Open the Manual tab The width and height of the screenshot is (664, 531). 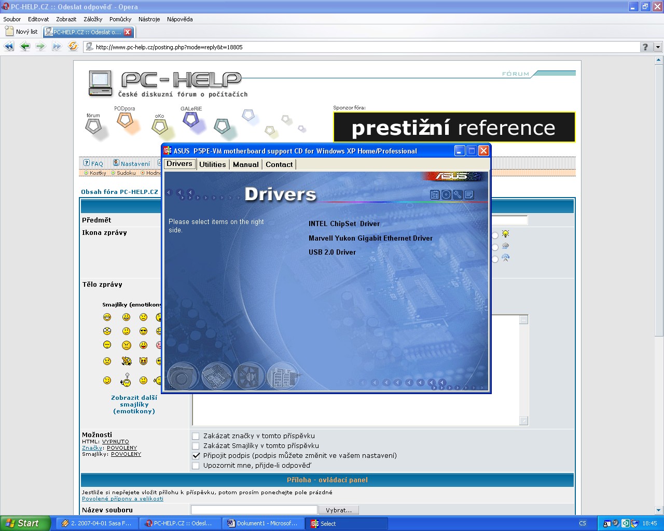[246, 164]
